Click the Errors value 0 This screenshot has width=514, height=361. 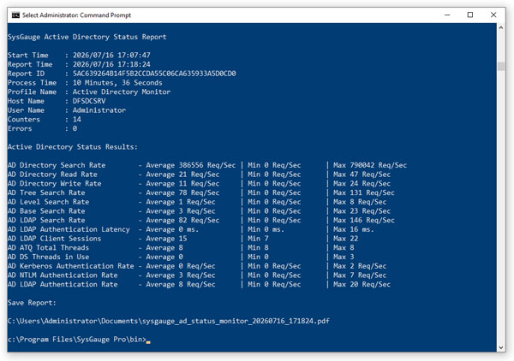click(x=75, y=128)
